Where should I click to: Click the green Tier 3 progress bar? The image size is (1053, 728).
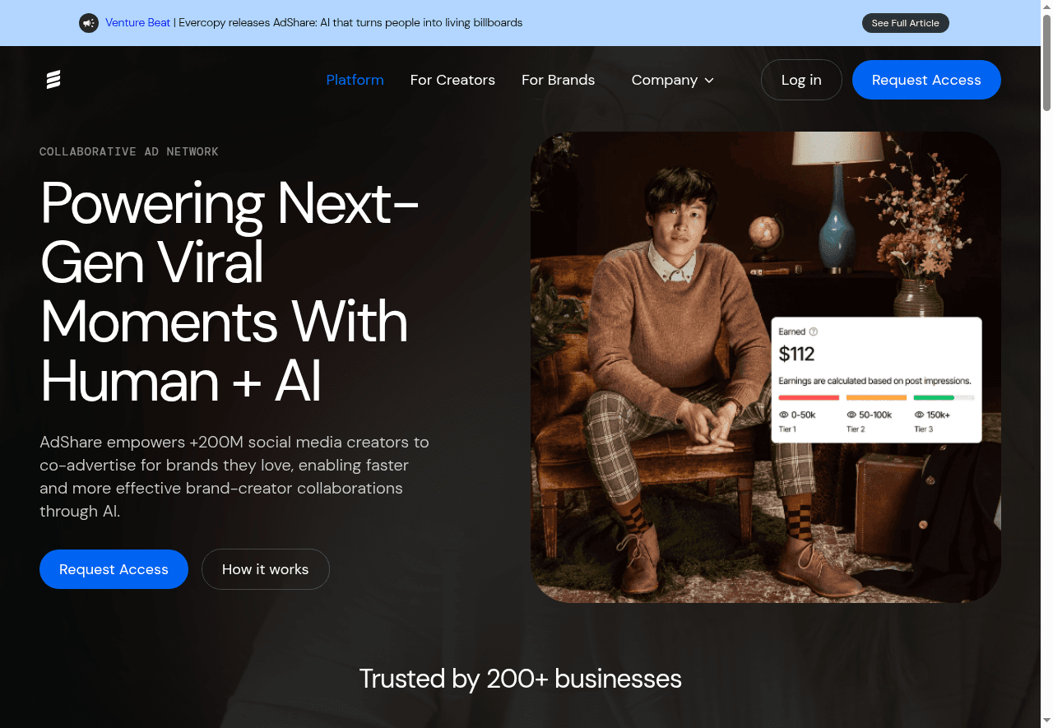coord(934,397)
